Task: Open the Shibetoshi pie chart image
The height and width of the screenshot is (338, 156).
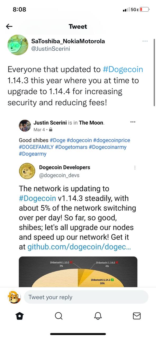Action: pyautogui.click(x=78, y=272)
